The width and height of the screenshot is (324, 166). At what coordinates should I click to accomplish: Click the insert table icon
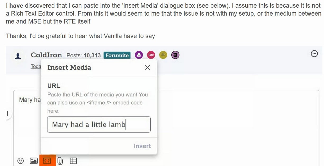(x=73, y=160)
